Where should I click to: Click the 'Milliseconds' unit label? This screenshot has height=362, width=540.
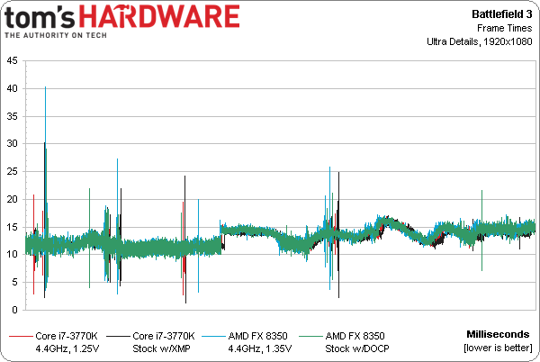point(498,334)
